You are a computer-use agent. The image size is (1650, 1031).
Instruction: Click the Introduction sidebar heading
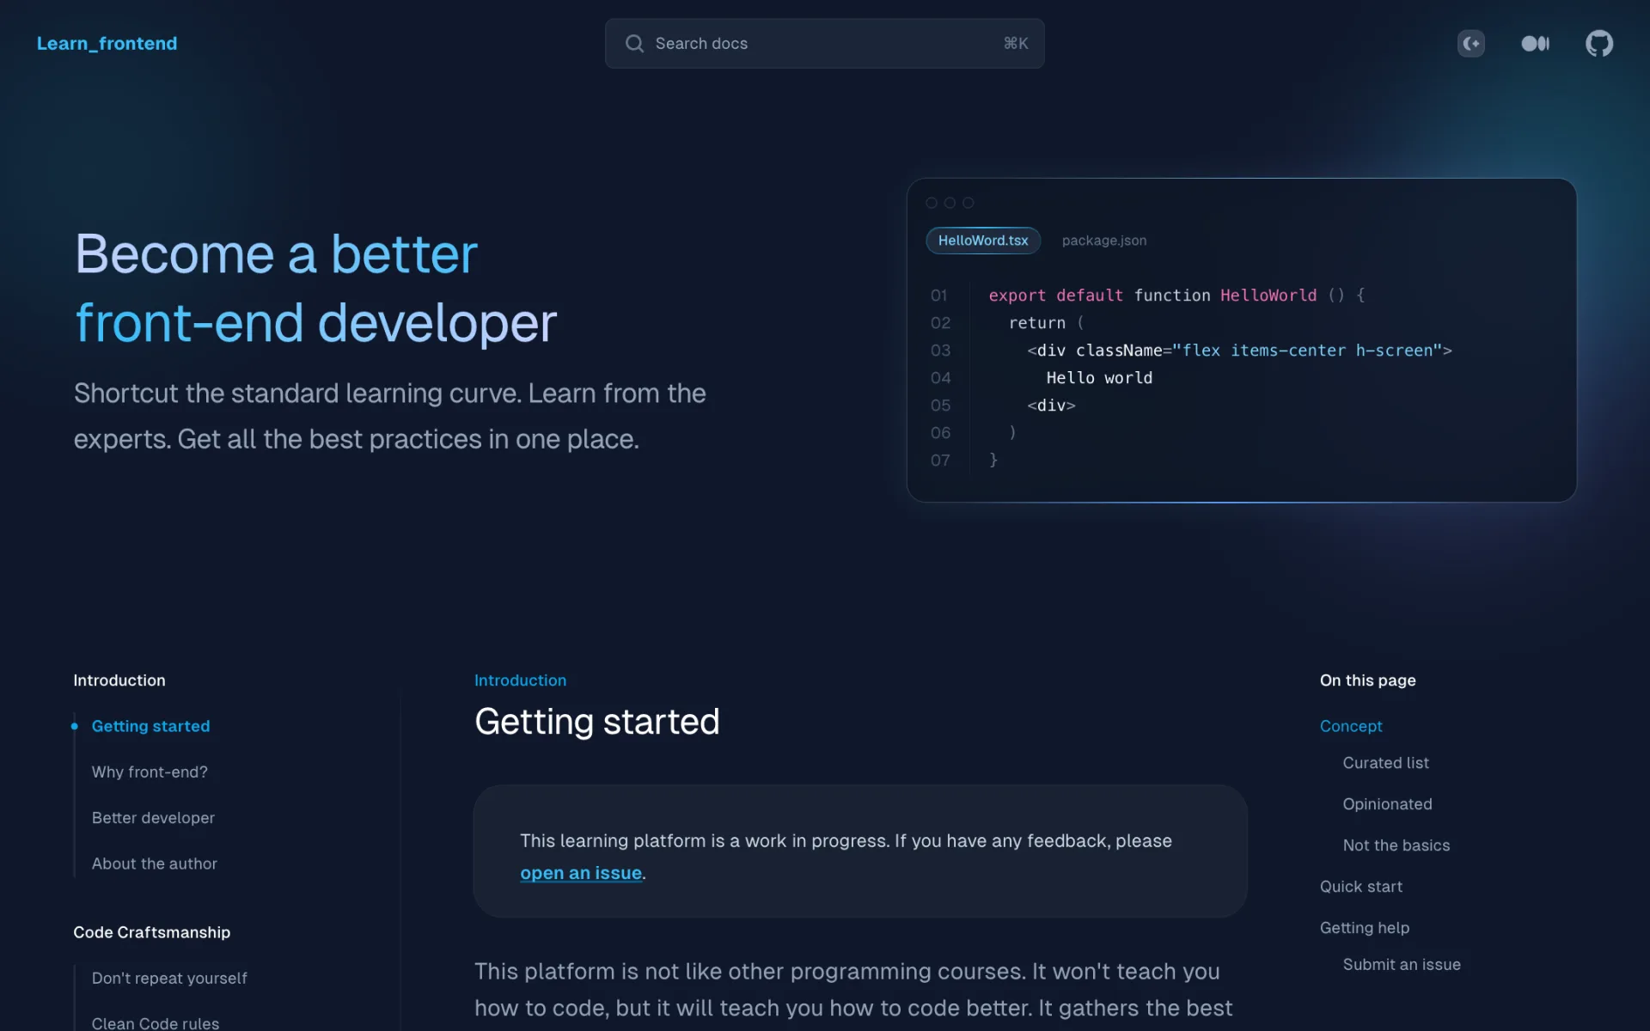(x=119, y=680)
